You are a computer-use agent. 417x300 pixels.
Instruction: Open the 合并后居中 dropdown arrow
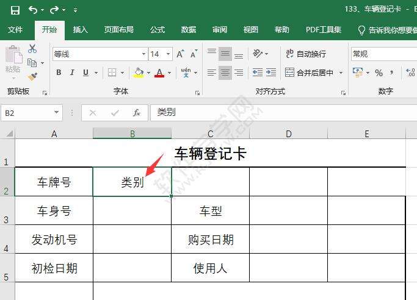coord(341,73)
